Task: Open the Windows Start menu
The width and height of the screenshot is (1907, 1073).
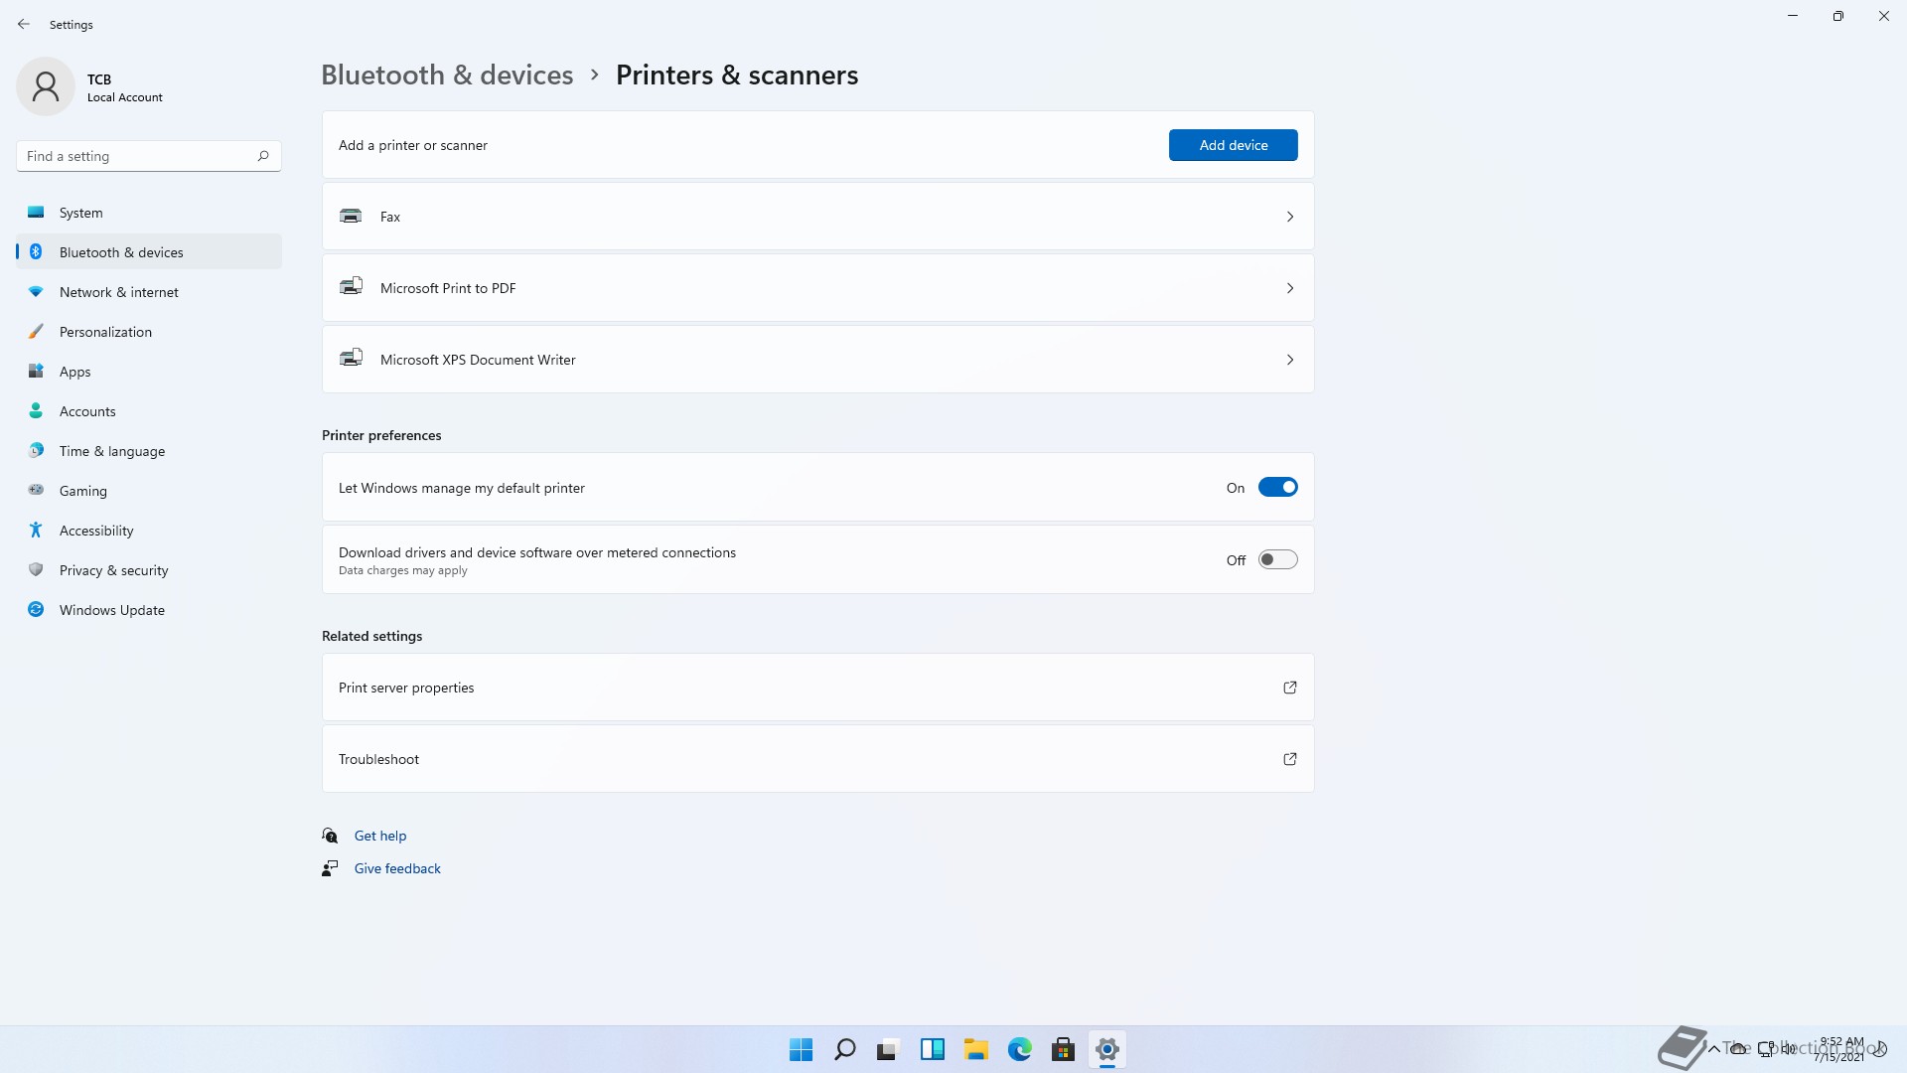Action: 801,1049
